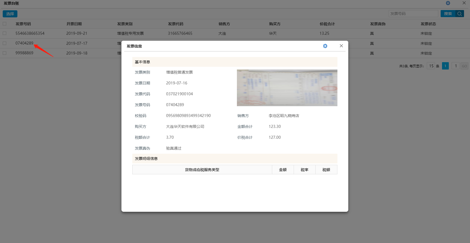Open invoice number 07404289 link
Viewport: 470px width, 243px height.
pos(24,43)
